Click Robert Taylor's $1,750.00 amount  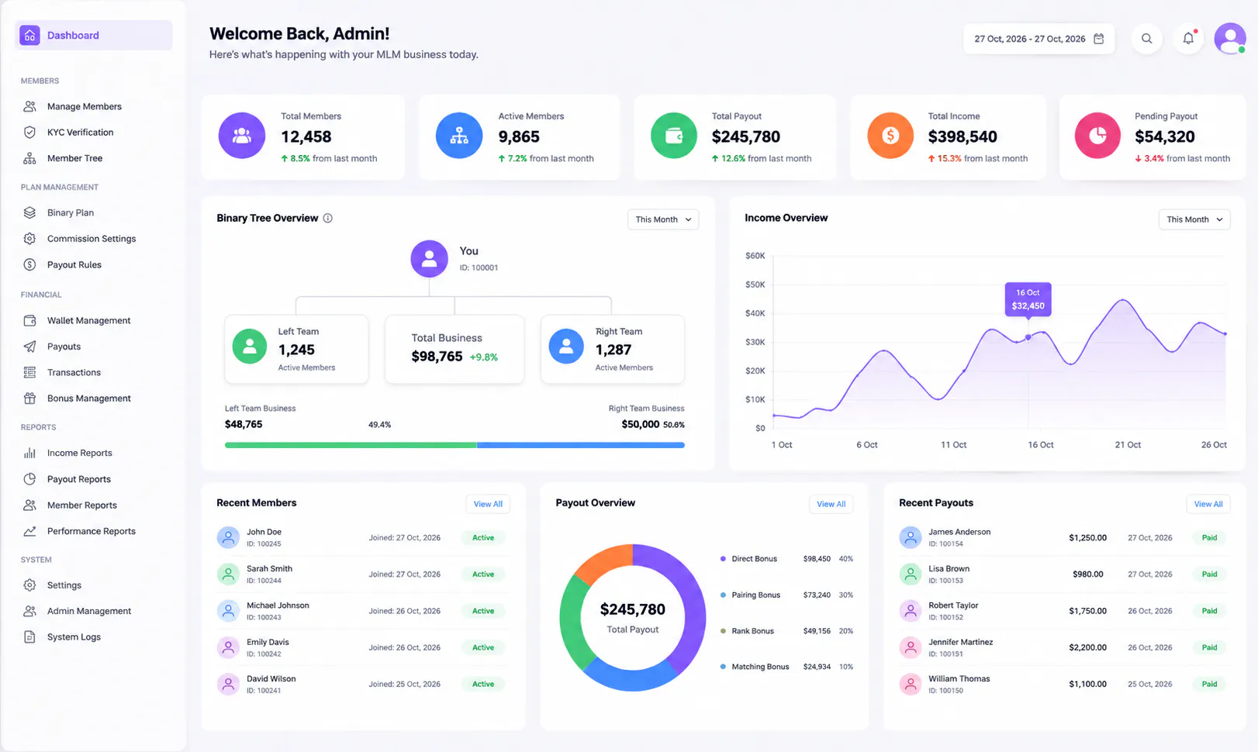(1087, 611)
